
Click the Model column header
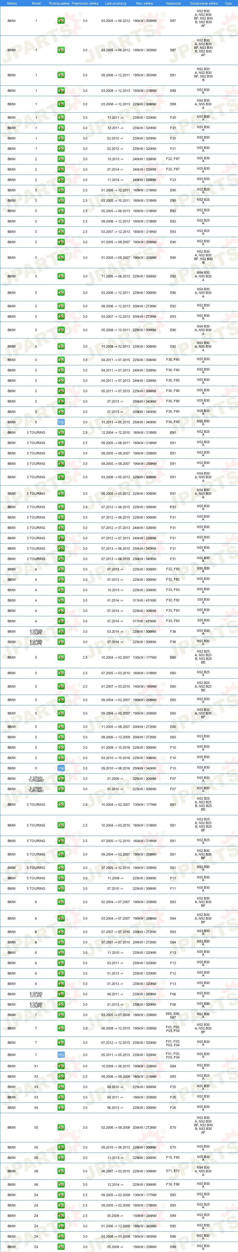click(36, 3)
